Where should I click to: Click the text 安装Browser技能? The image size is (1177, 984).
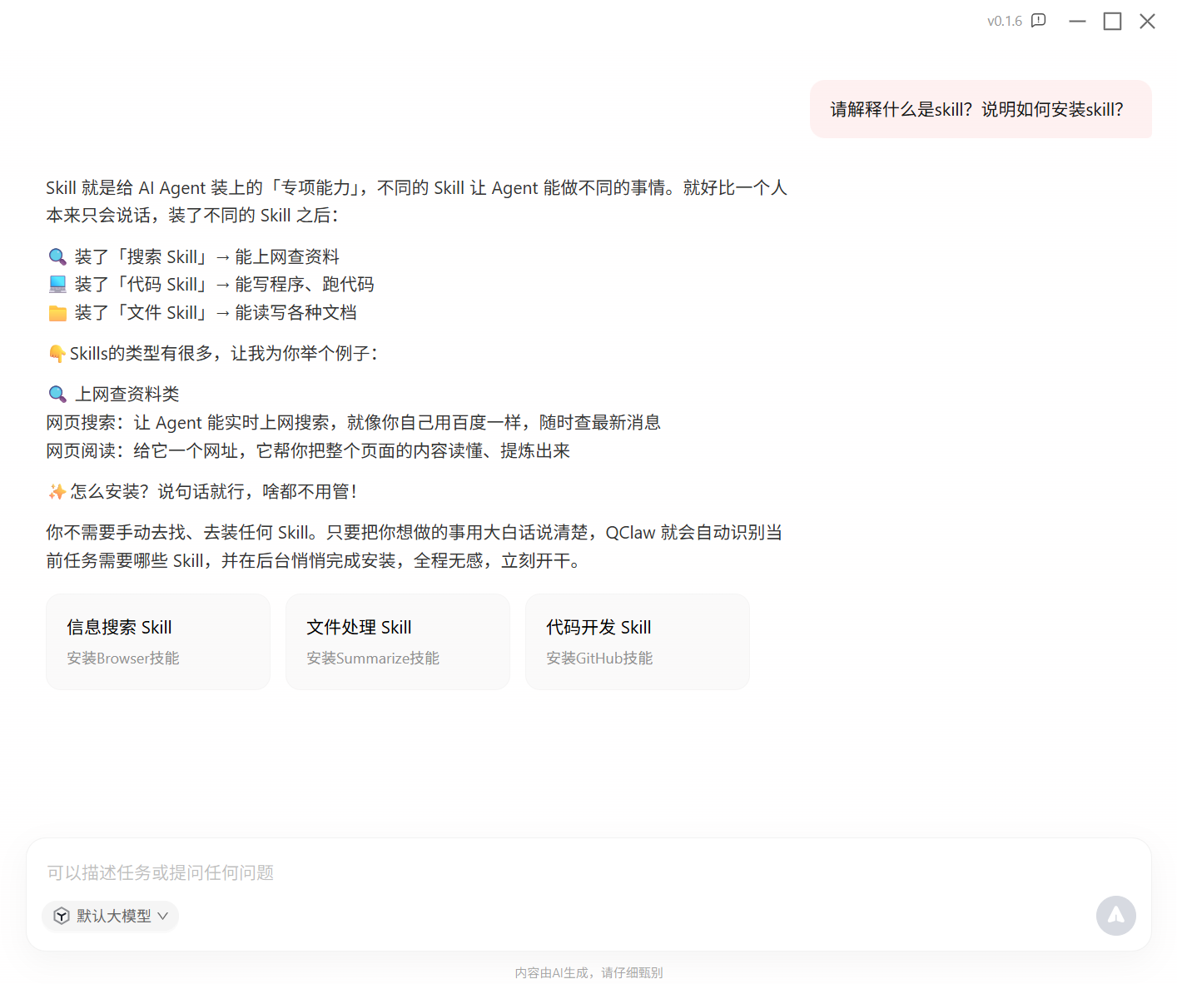[x=123, y=658]
